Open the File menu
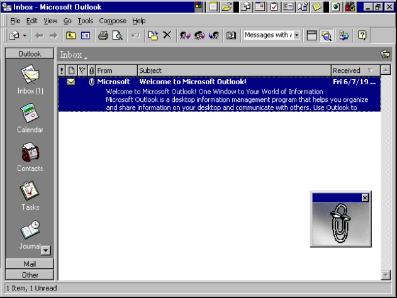 coord(15,21)
